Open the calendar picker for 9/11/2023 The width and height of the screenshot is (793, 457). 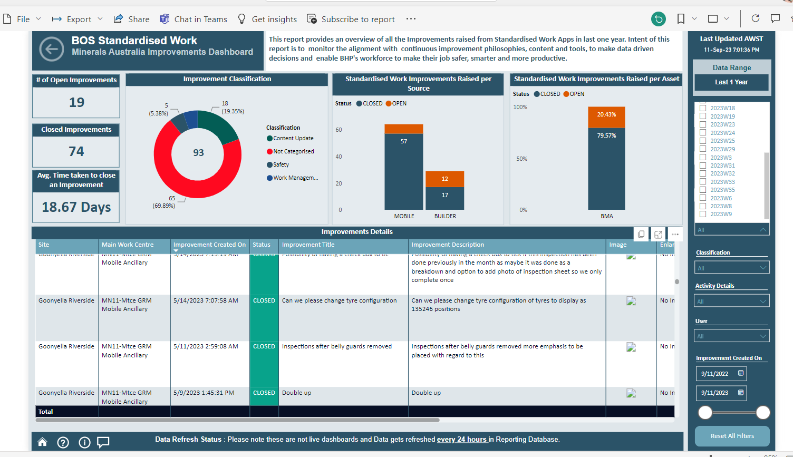point(741,393)
